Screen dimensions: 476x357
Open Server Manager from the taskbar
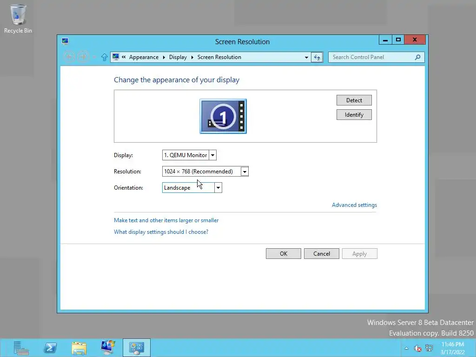[20, 348]
